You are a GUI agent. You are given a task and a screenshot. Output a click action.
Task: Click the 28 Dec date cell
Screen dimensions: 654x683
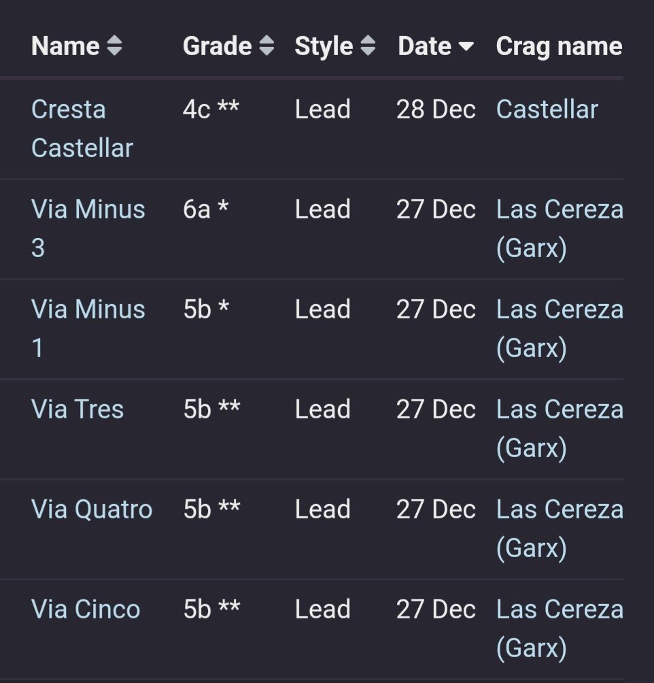(436, 110)
